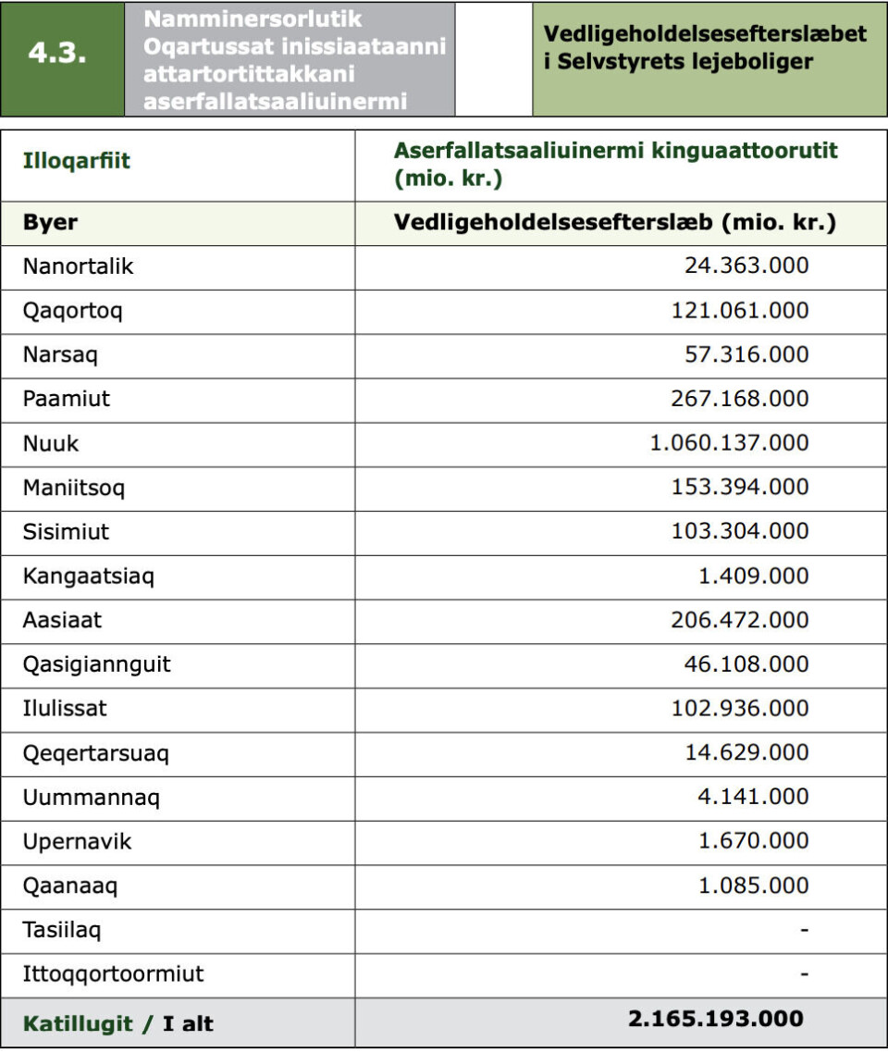Image resolution: width=888 pixels, height=1053 pixels.
Task: Select the Sisimiut amount 103.304.000
Action: pos(739,531)
